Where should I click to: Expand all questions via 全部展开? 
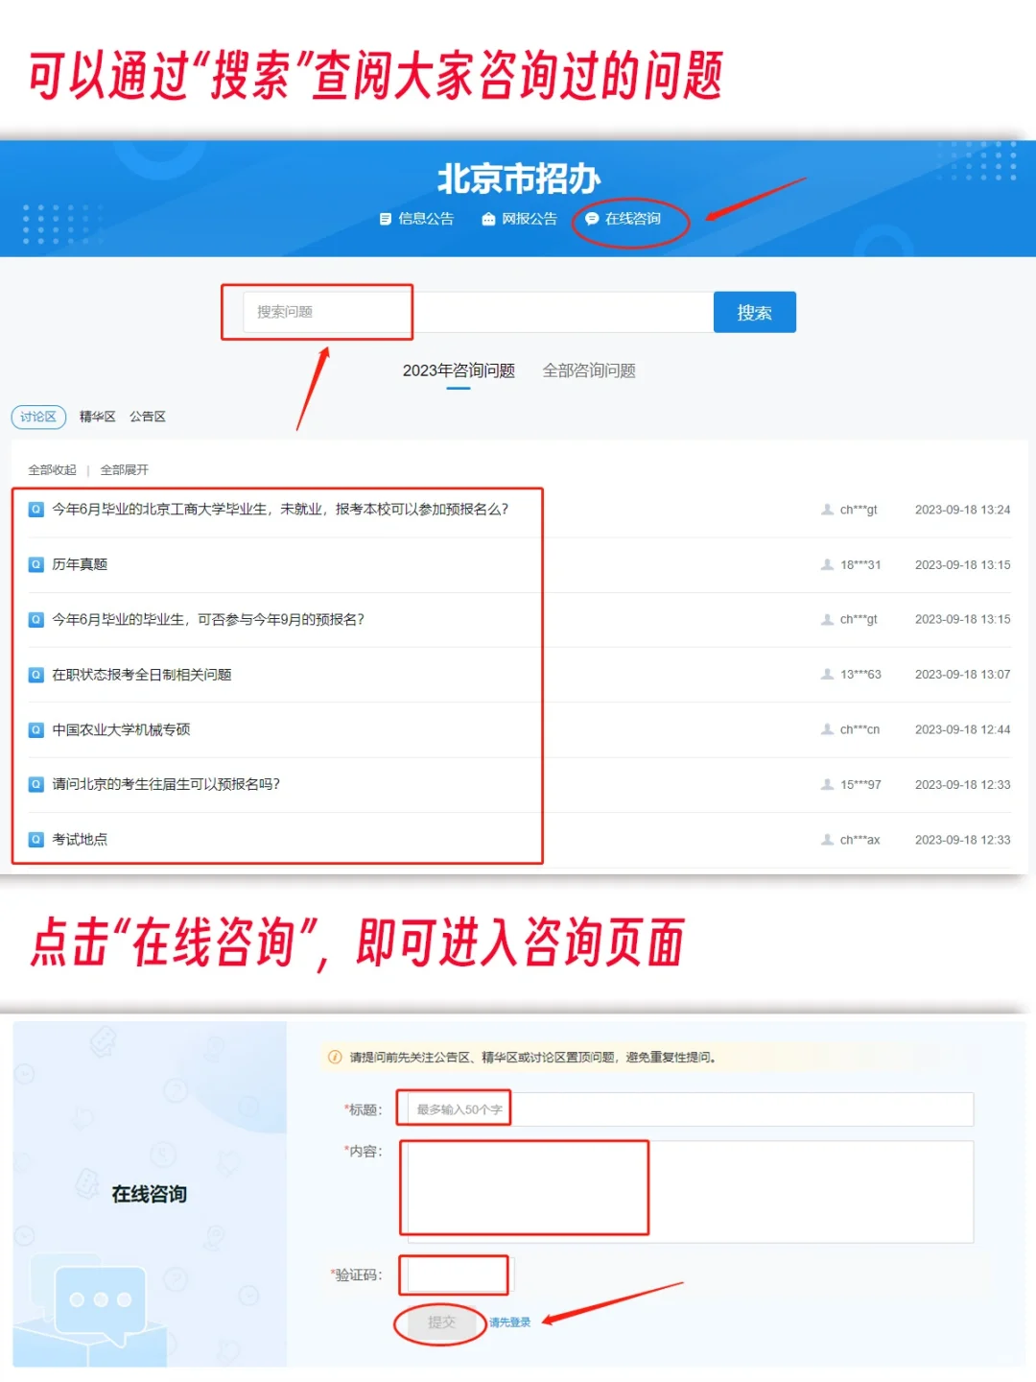pos(126,469)
